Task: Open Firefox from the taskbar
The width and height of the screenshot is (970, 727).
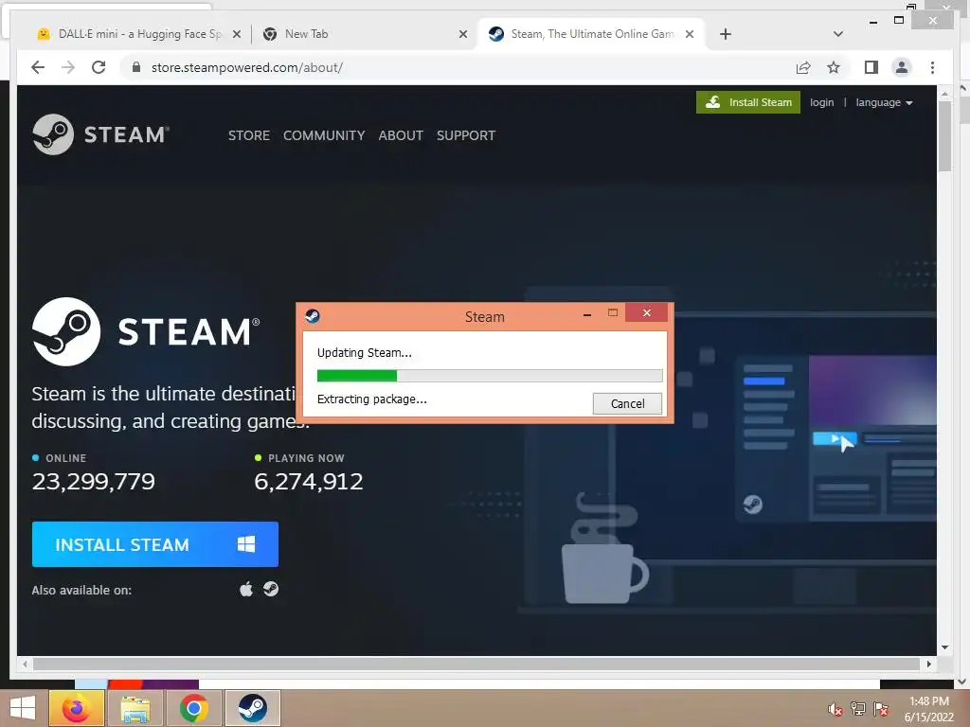Action: (x=76, y=708)
